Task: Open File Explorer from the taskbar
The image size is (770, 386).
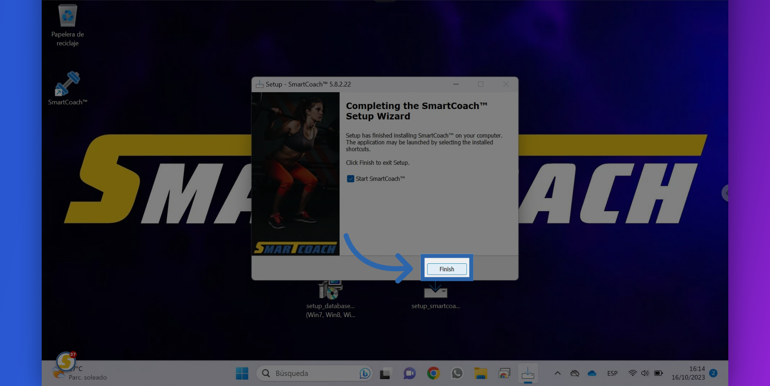Action: point(480,374)
